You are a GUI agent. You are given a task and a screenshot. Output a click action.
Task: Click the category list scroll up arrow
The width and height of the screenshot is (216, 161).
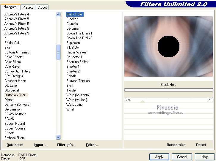pos(58,14)
